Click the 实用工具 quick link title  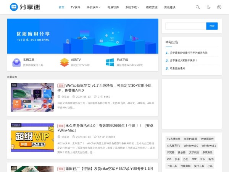[x=29, y=60]
